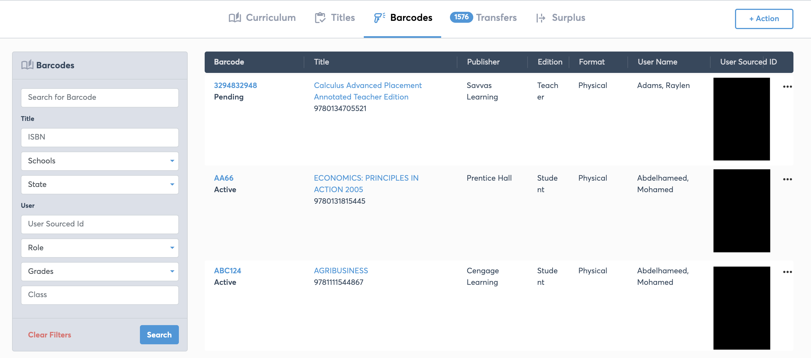The image size is (811, 358).
Task: Click the Titles clipboard icon
Action: pos(320,18)
